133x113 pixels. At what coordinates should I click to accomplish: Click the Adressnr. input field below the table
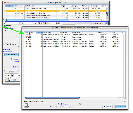12,23
